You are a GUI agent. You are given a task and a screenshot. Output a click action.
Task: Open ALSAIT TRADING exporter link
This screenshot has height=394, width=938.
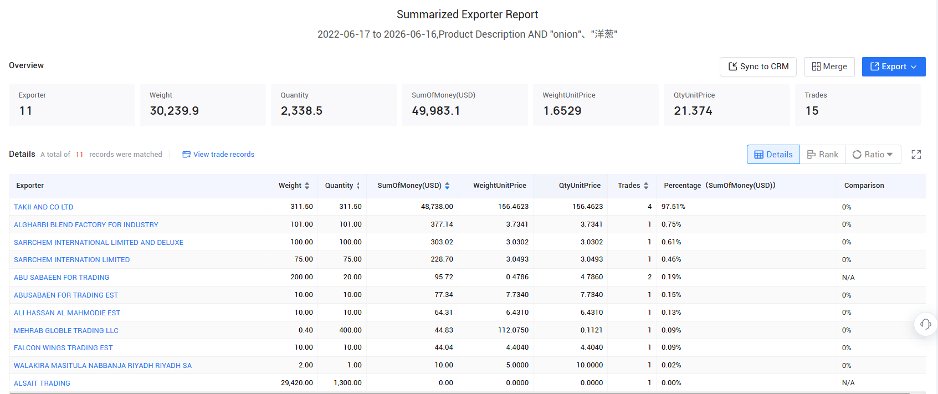[42, 383]
